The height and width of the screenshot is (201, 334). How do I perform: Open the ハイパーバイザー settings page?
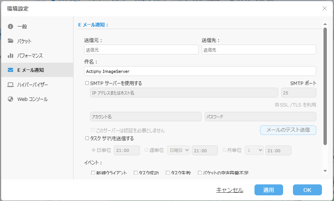coord(37,85)
